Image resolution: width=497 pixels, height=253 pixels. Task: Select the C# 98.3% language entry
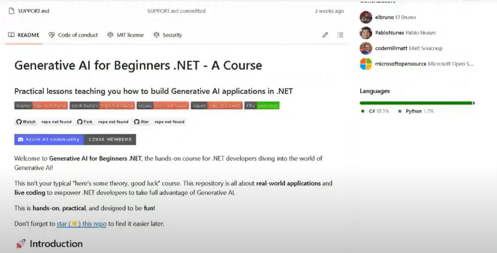[x=375, y=111]
